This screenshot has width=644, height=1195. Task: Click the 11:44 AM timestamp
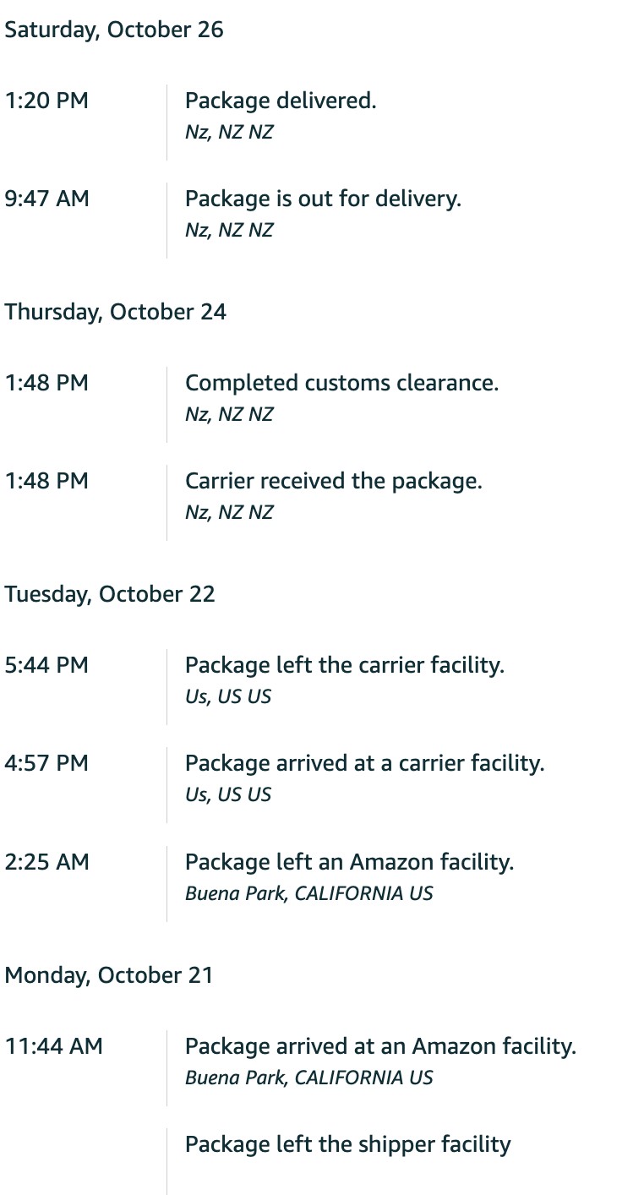(x=53, y=1046)
